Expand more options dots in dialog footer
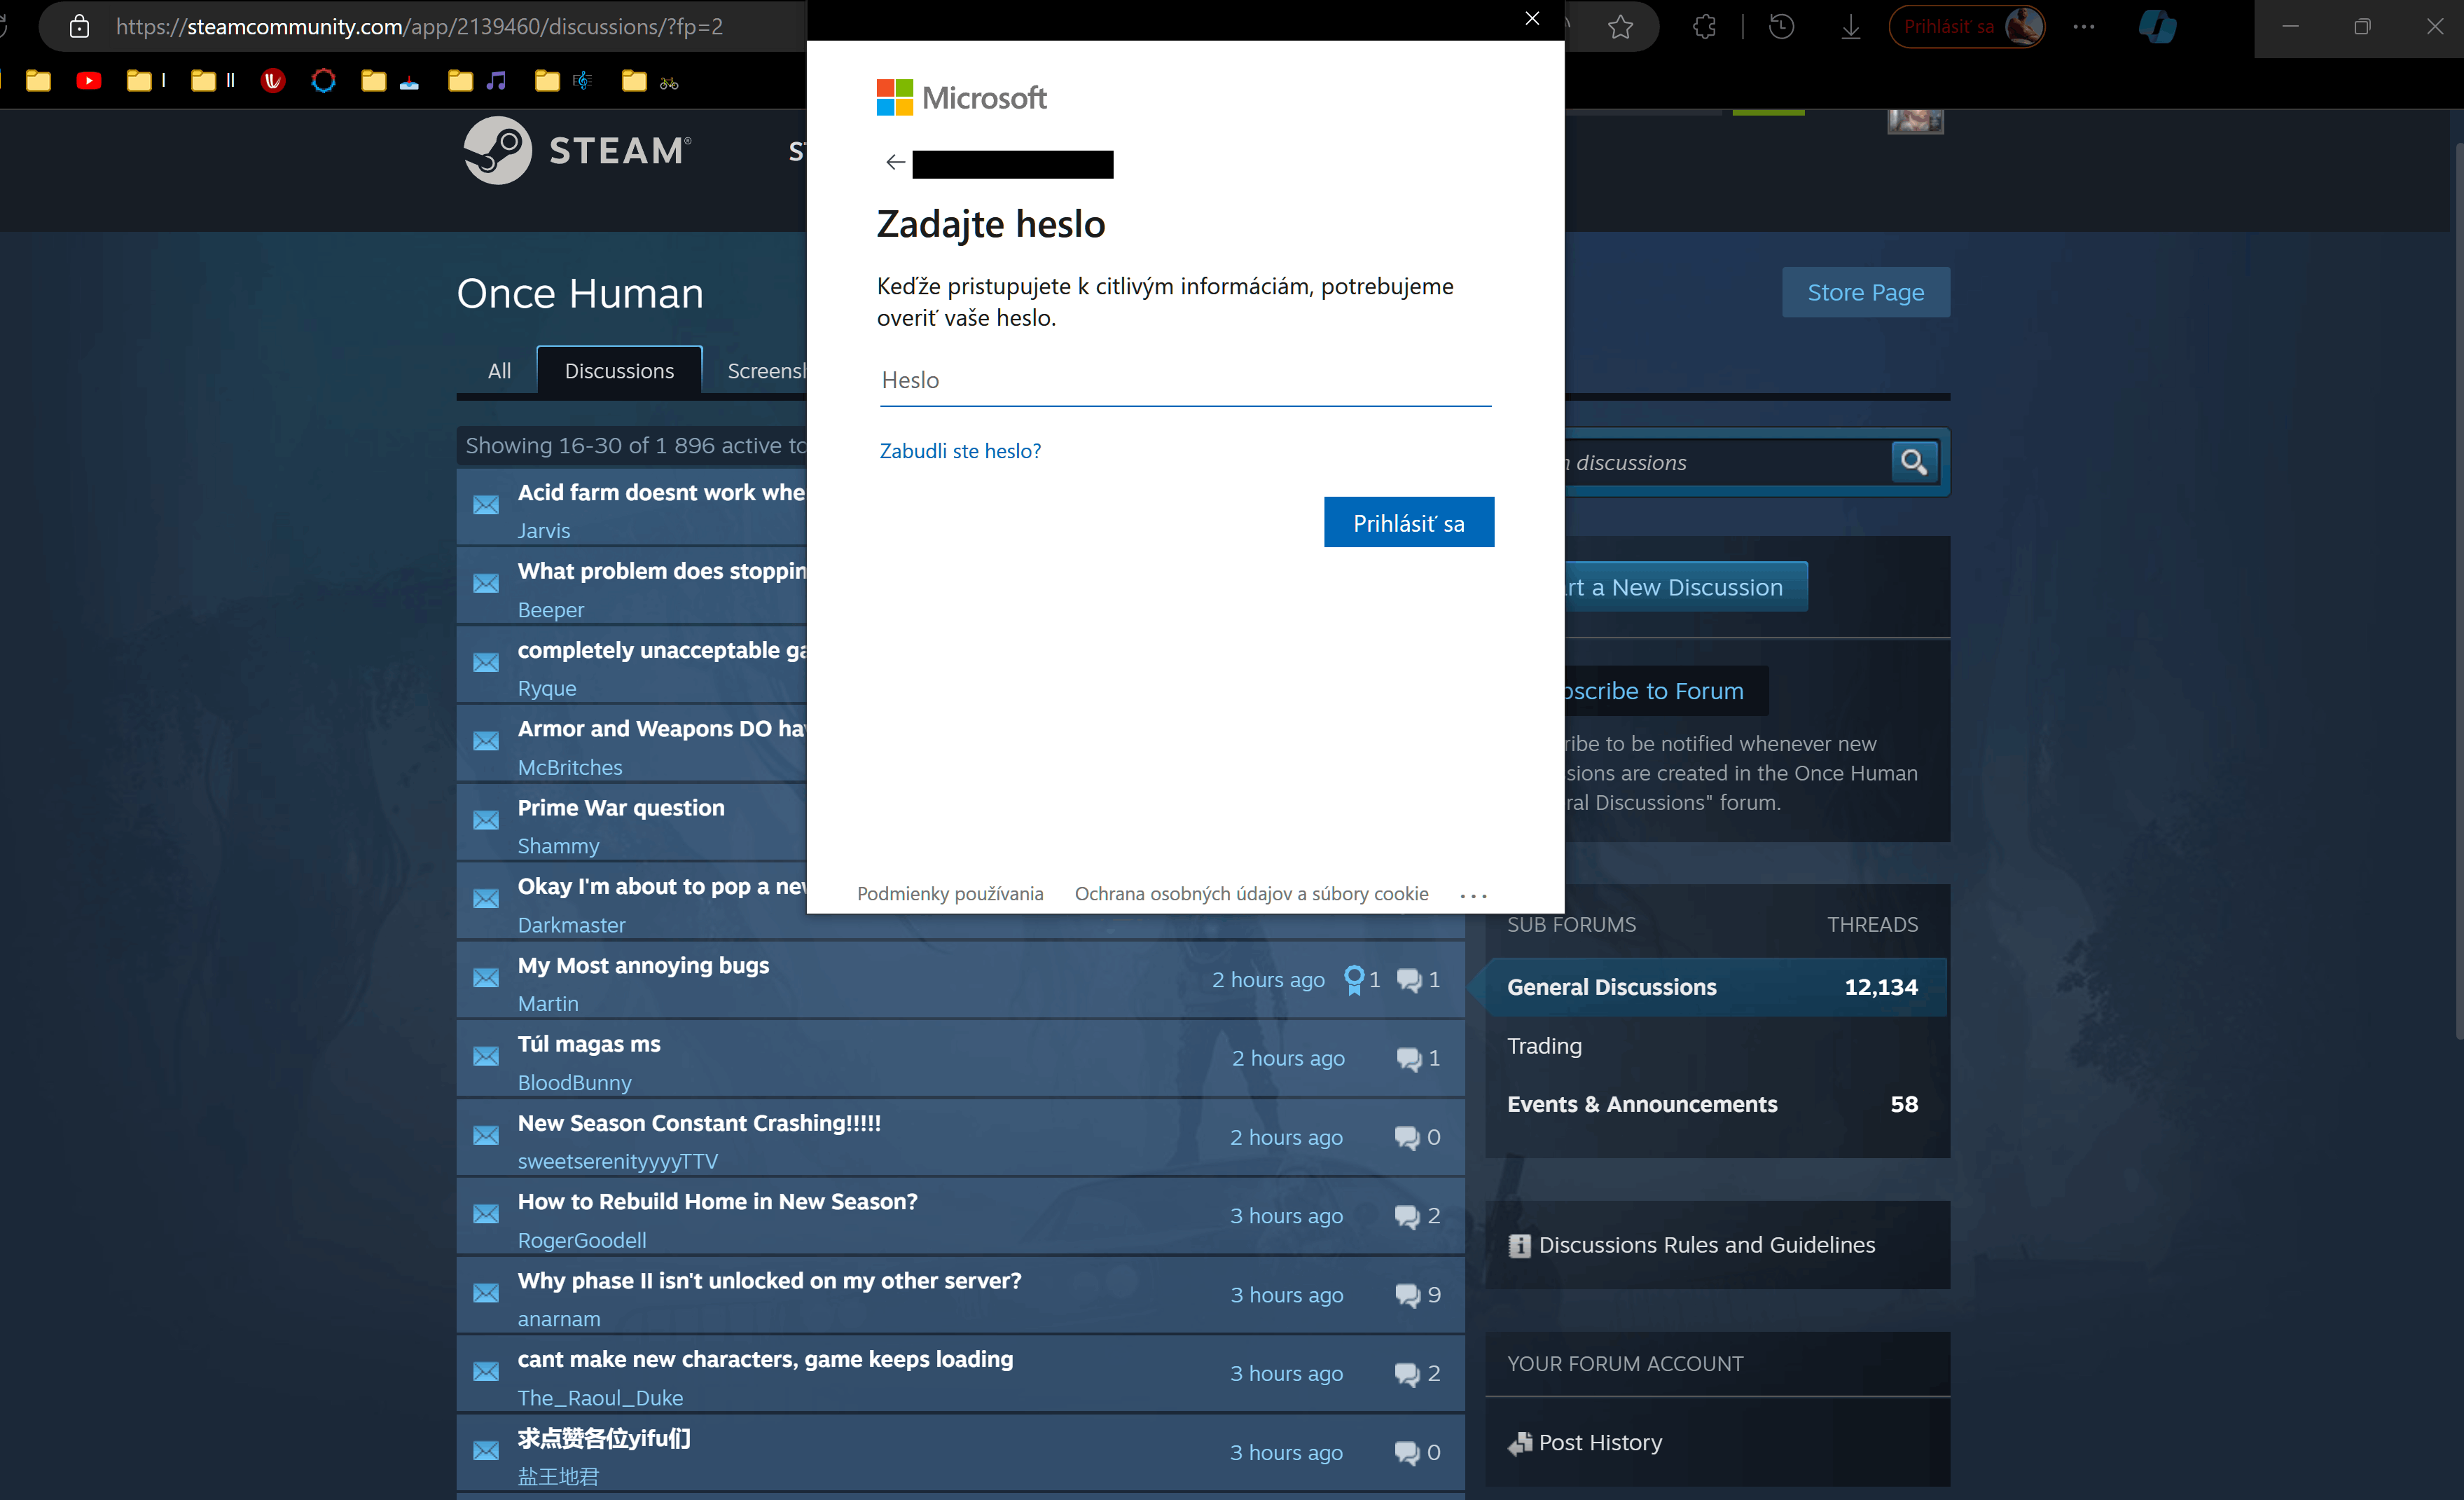The width and height of the screenshot is (2464, 1500). pos(1473,896)
